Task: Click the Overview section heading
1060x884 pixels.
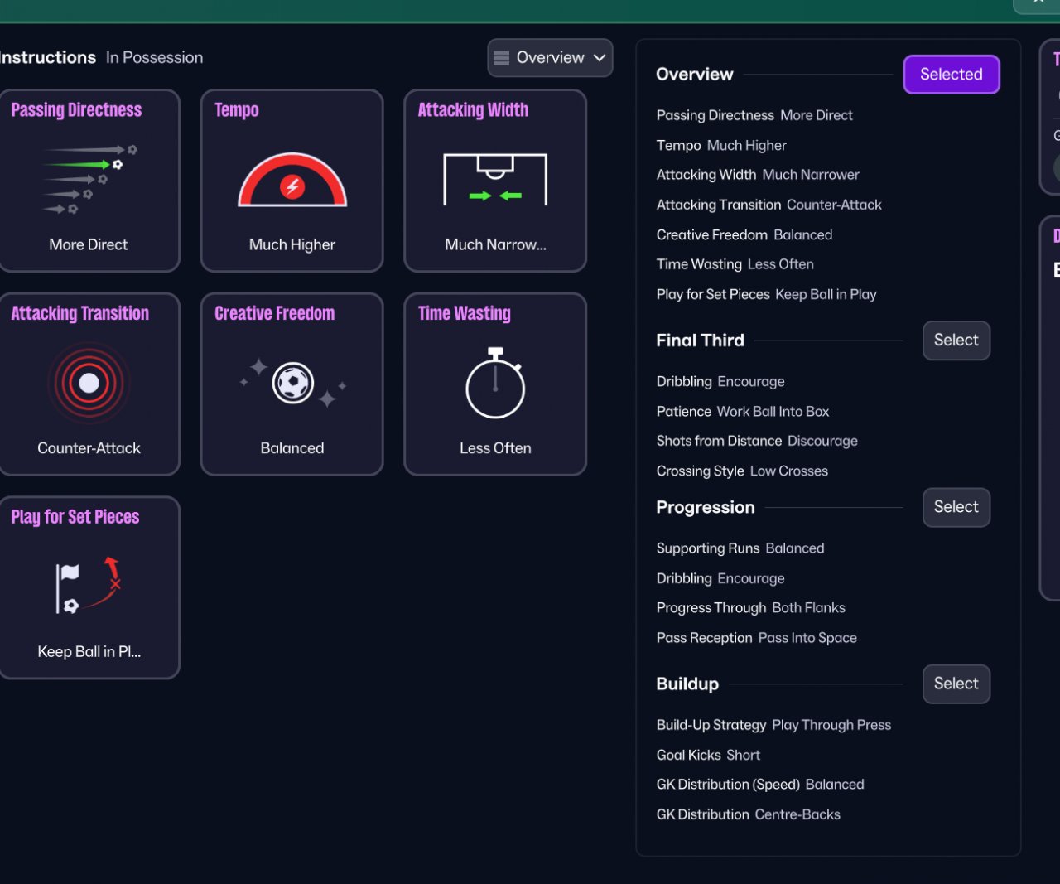Action: [695, 75]
